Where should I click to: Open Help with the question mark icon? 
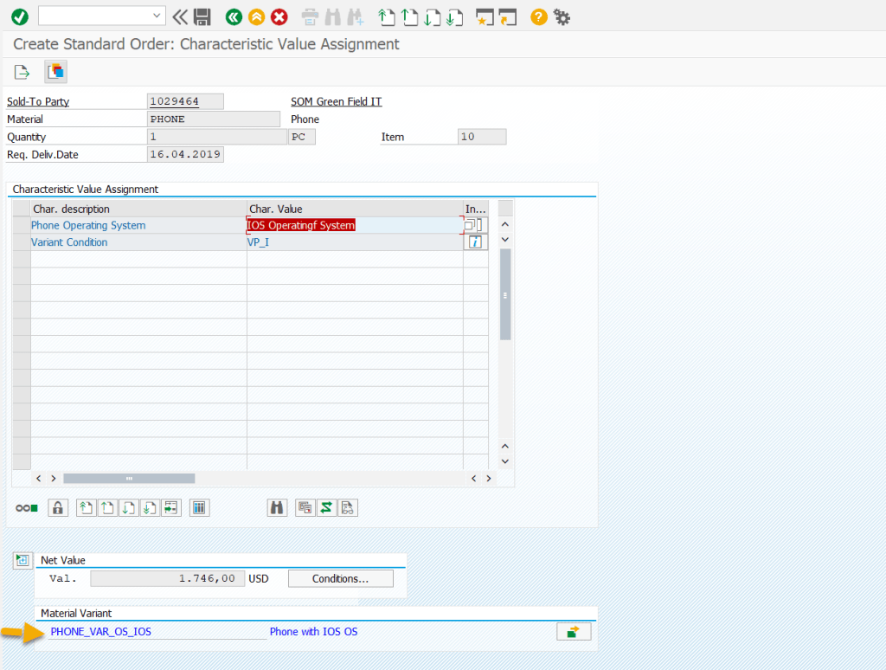pos(538,17)
